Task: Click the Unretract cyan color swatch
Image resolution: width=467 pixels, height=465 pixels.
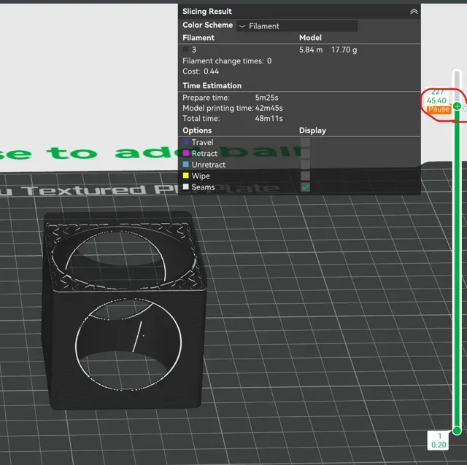Action: point(185,164)
